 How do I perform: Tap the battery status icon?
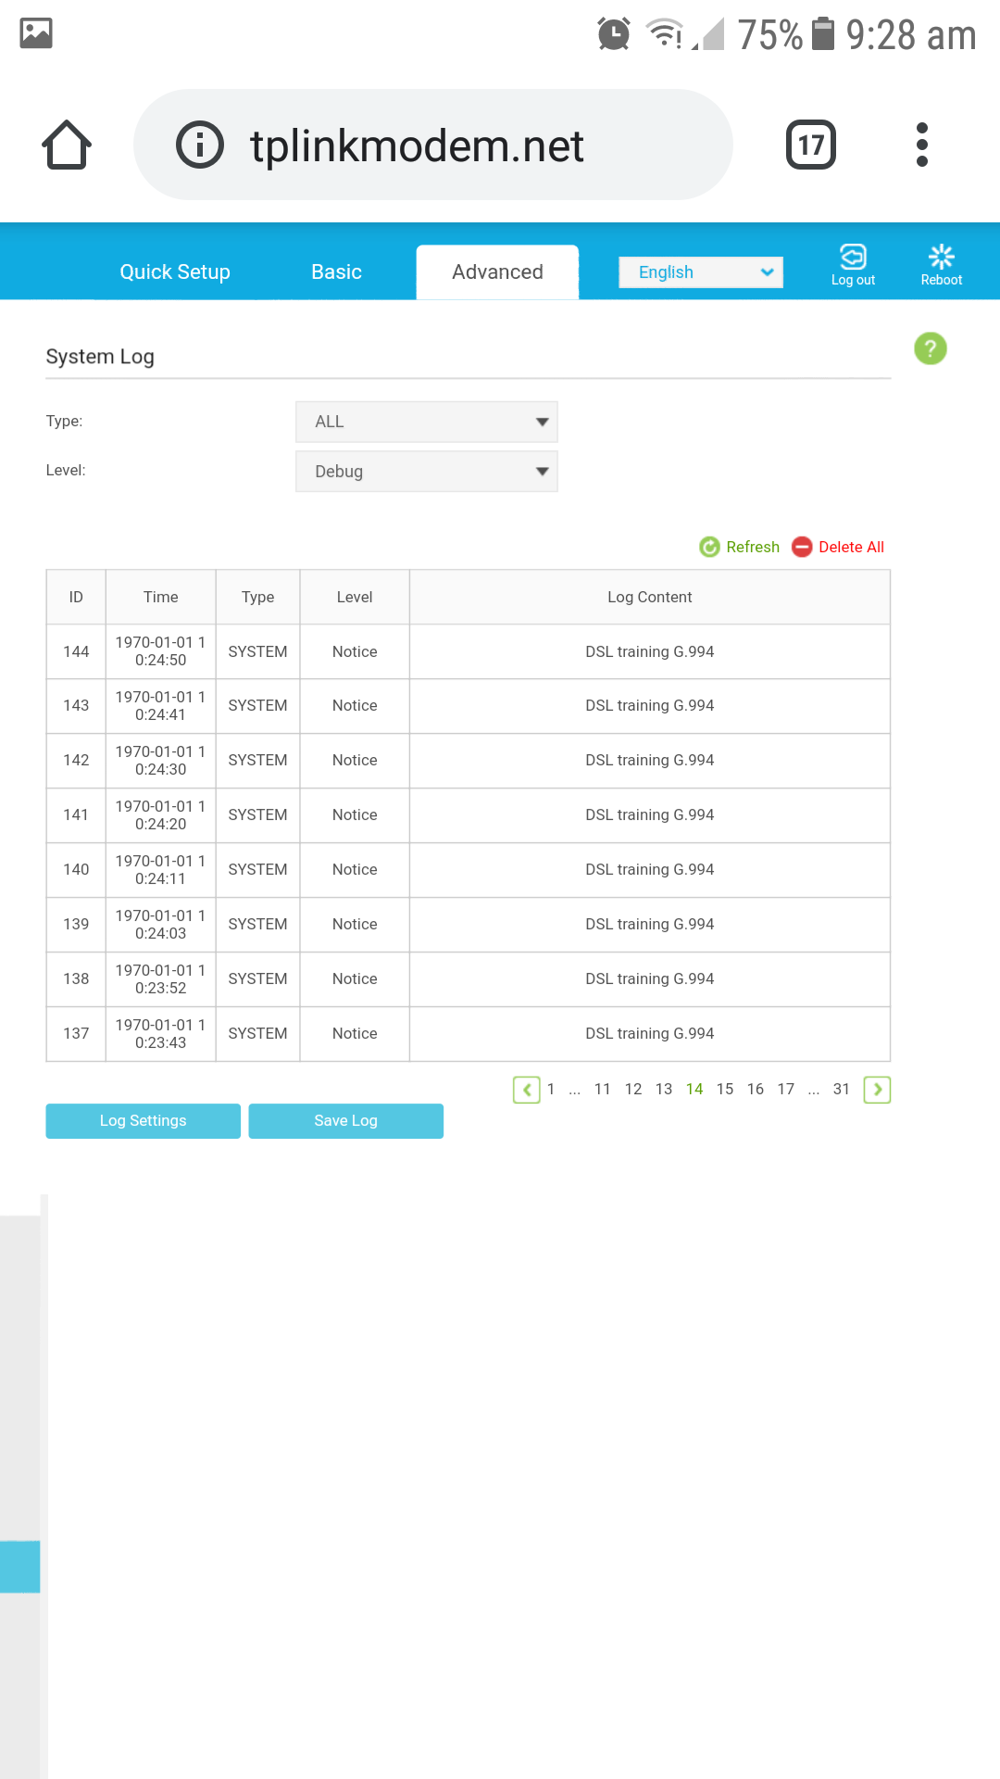tap(822, 34)
